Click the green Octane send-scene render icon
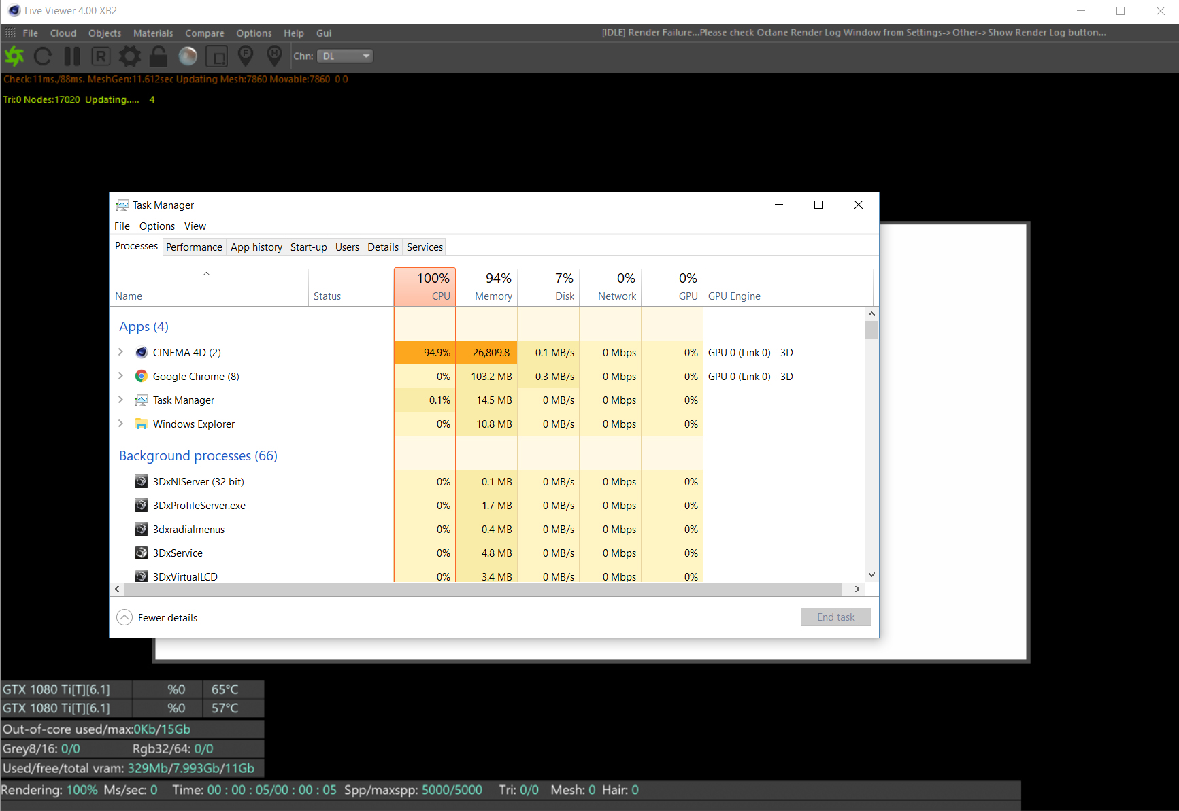This screenshot has height=811, width=1179. coord(14,56)
